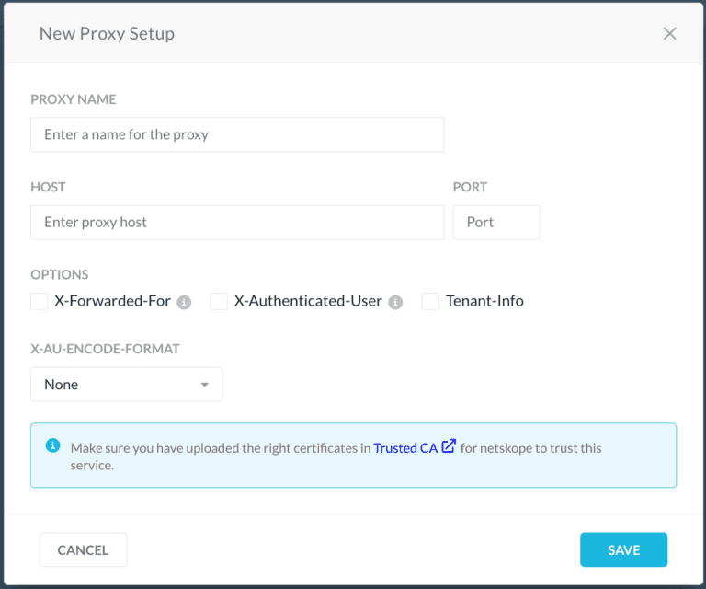The height and width of the screenshot is (589, 706).
Task: Tick the X-Authenticated-User checkbox
Action: [219, 301]
